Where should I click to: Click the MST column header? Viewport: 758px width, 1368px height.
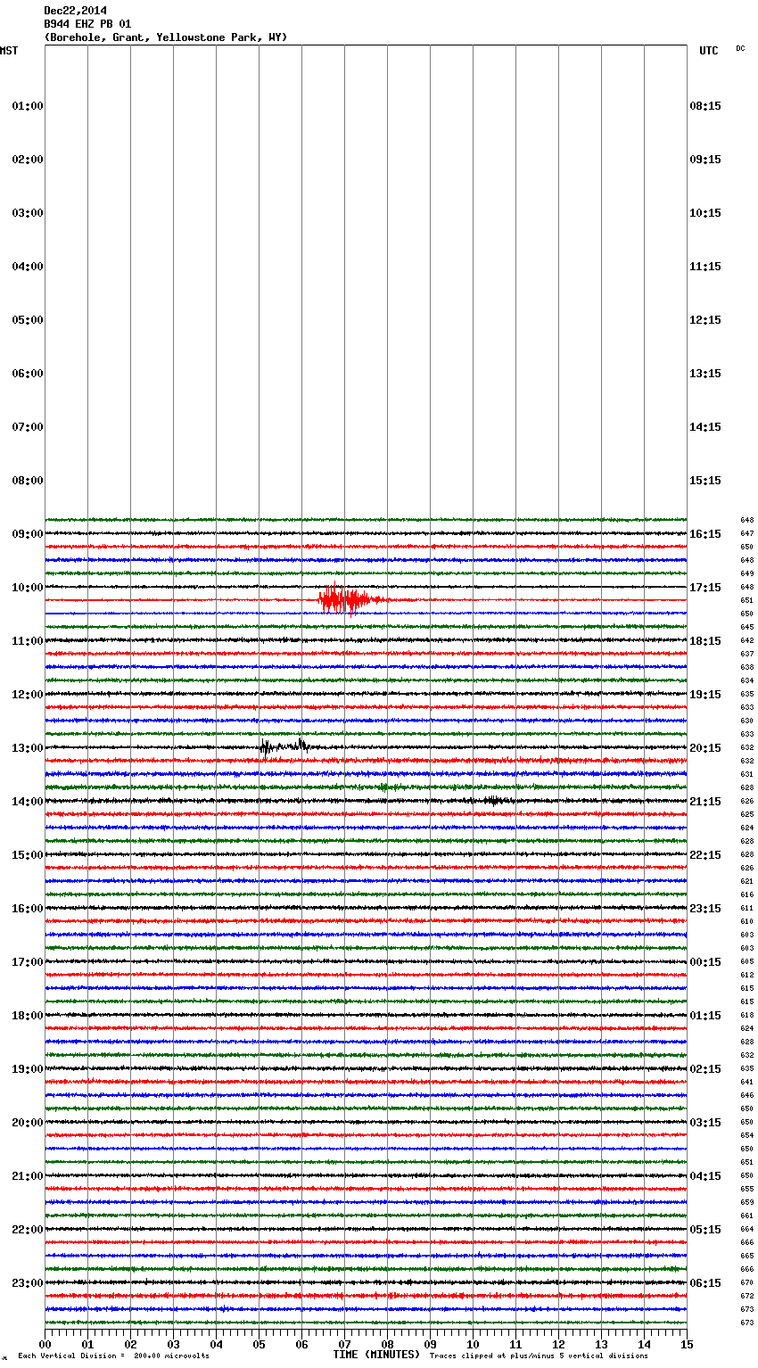point(9,51)
